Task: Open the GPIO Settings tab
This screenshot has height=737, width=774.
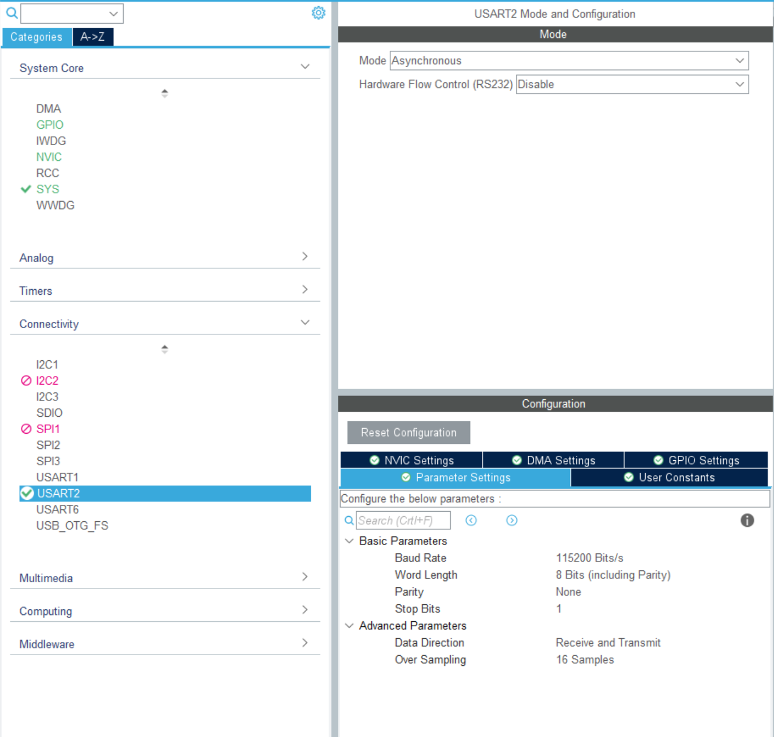Action: (696, 460)
